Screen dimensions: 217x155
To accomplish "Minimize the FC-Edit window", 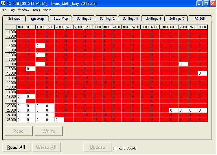I will (200, 3).
